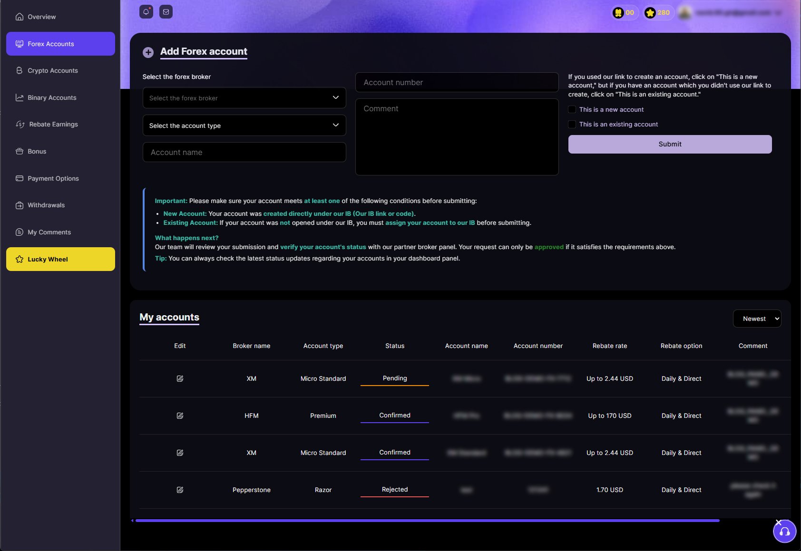Image resolution: width=801 pixels, height=551 pixels.
Task: Focus the Account number input field
Action: click(457, 82)
